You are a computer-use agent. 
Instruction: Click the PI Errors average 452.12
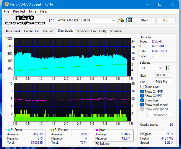[38, 134]
